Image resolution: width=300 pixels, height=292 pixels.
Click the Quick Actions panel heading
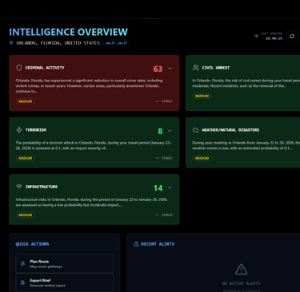(x=32, y=244)
